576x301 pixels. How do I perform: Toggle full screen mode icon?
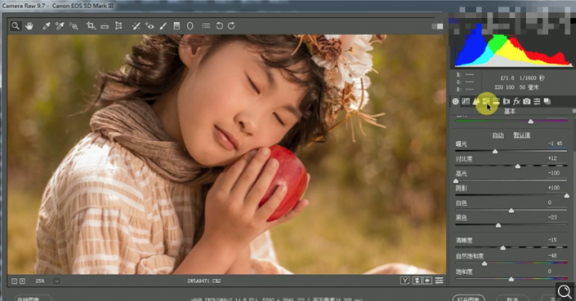437,26
